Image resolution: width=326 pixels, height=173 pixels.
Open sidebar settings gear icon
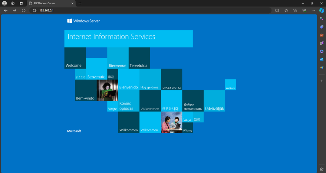point(322,169)
